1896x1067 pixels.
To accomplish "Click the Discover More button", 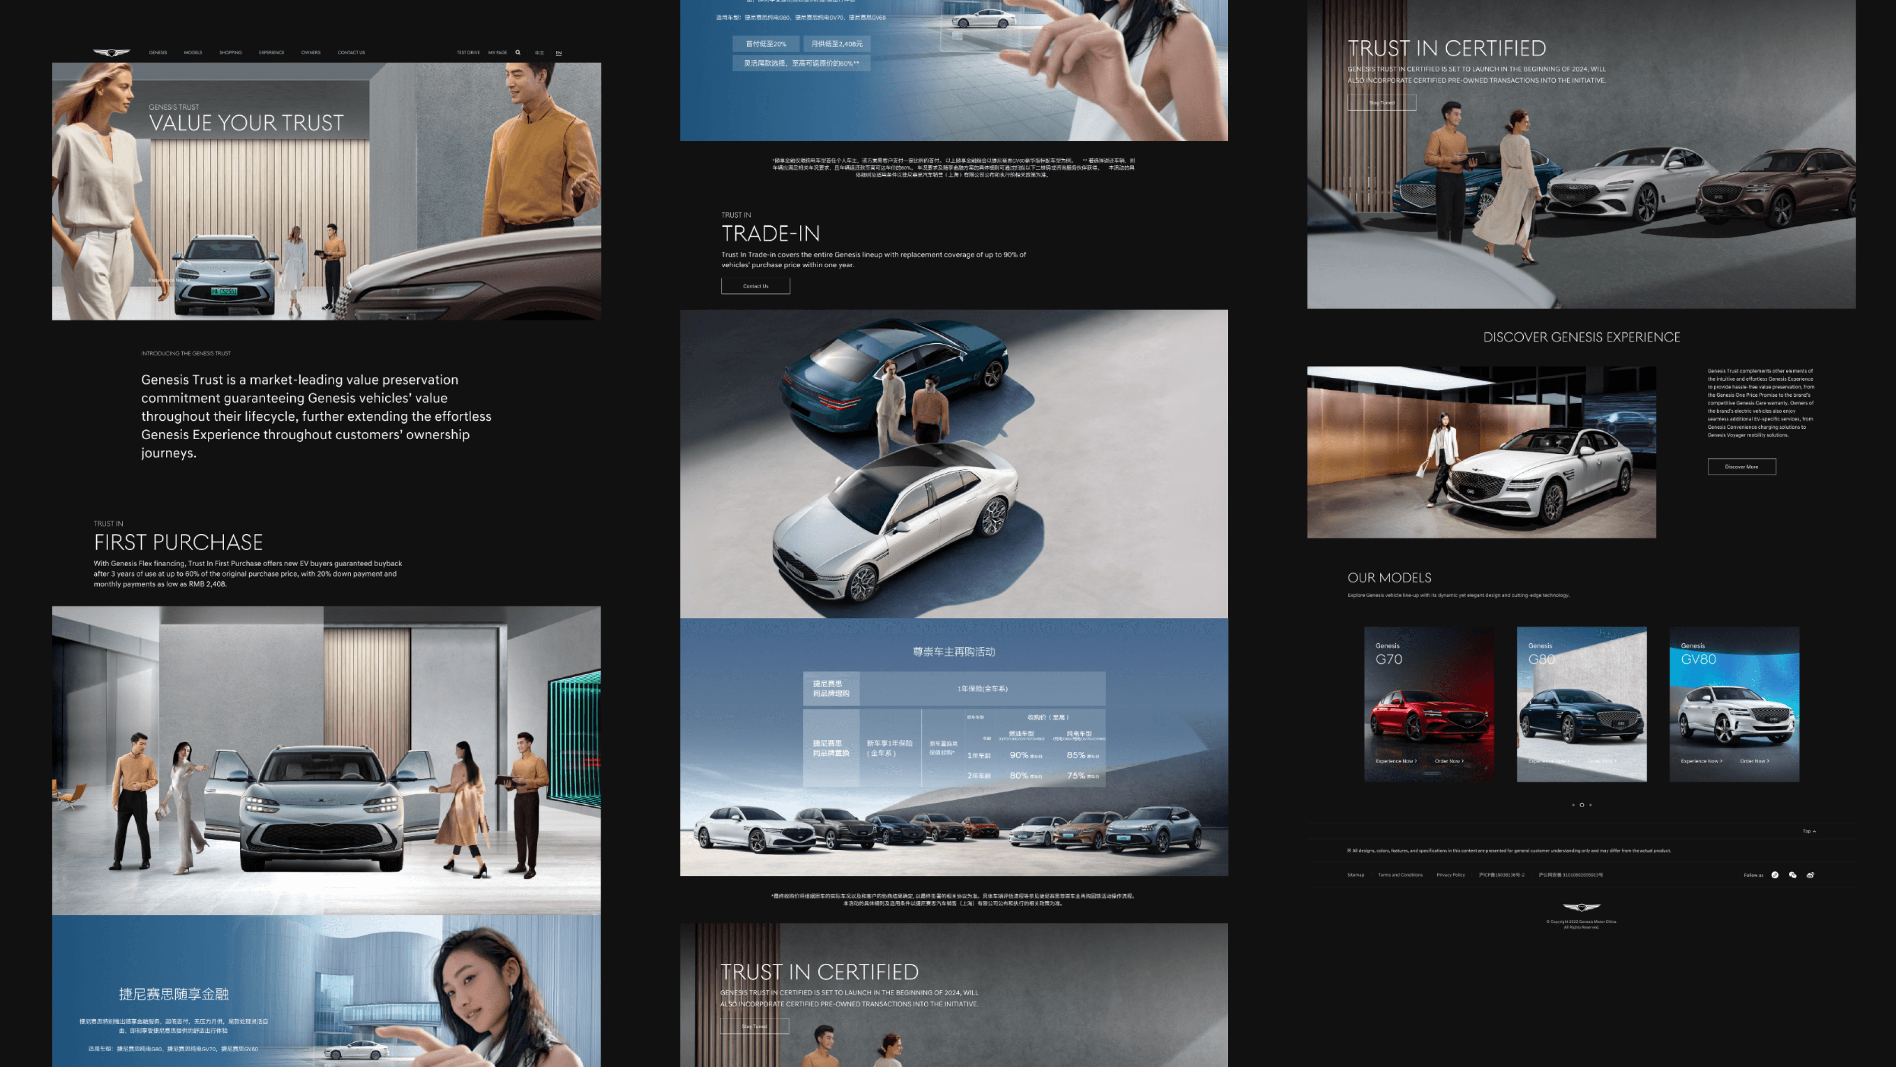I will point(1741,466).
